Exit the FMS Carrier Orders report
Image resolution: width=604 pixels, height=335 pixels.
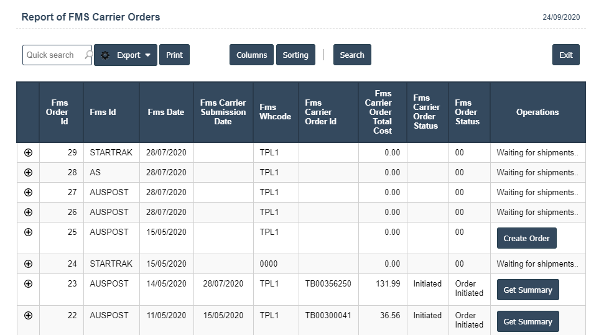(565, 55)
